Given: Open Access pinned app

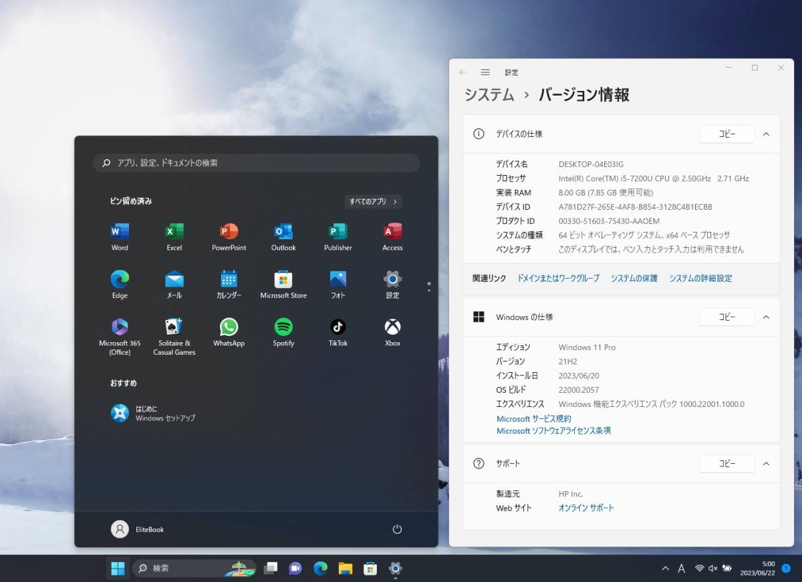Looking at the screenshot, I should coord(392,237).
